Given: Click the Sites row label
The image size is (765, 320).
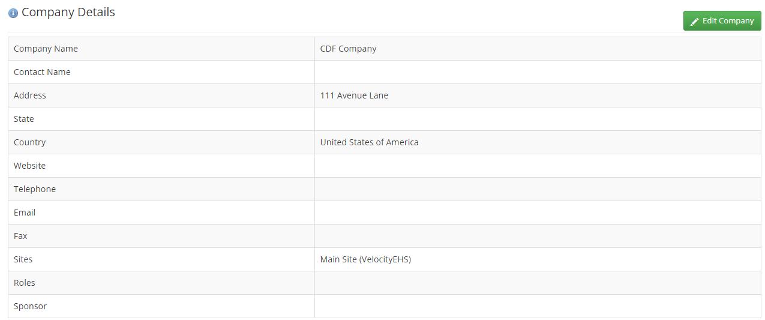Looking at the screenshot, I should pyautogui.click(x=23, y=259).
